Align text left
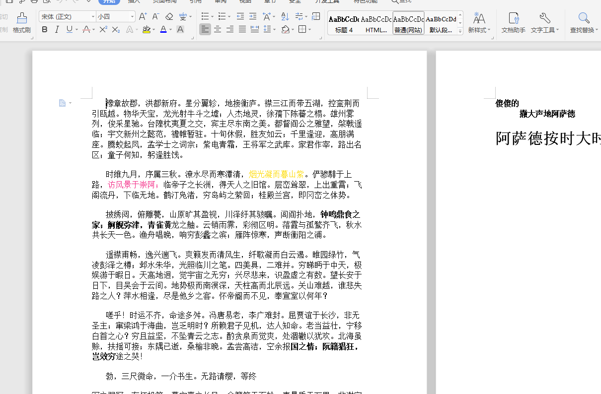 point(205,30)
